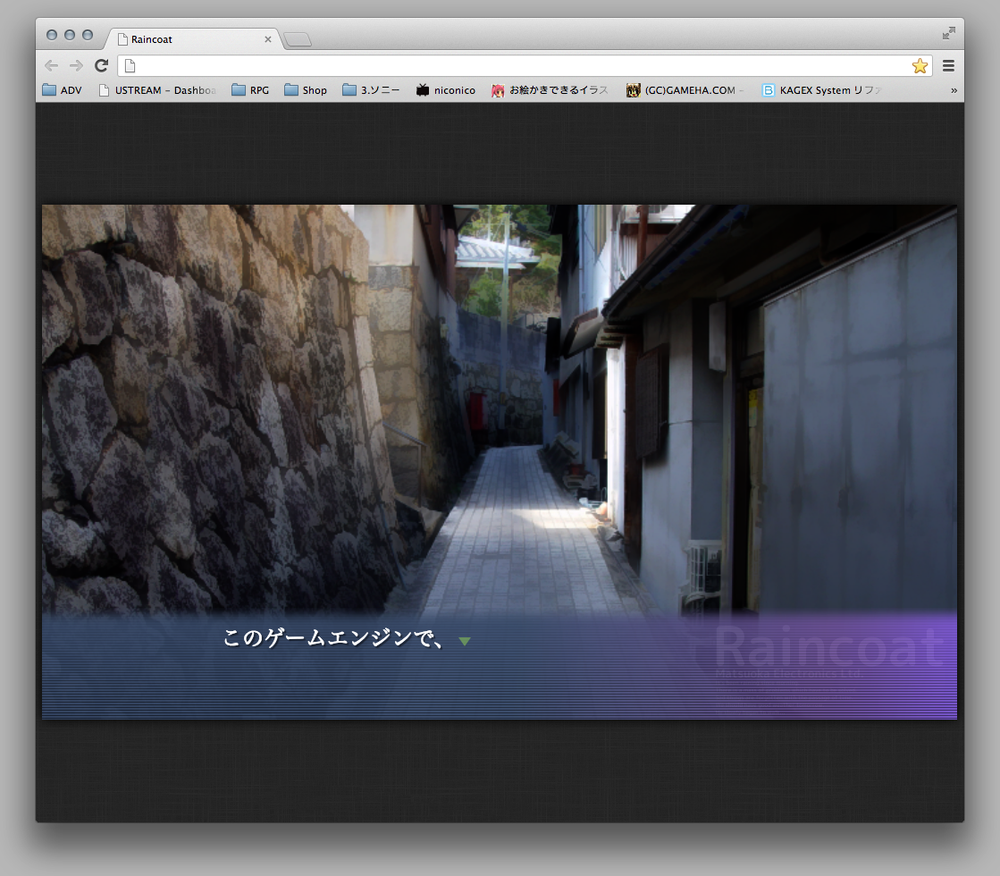Open the Chrome hamburger menu
1000x876 pixels.
948,65
